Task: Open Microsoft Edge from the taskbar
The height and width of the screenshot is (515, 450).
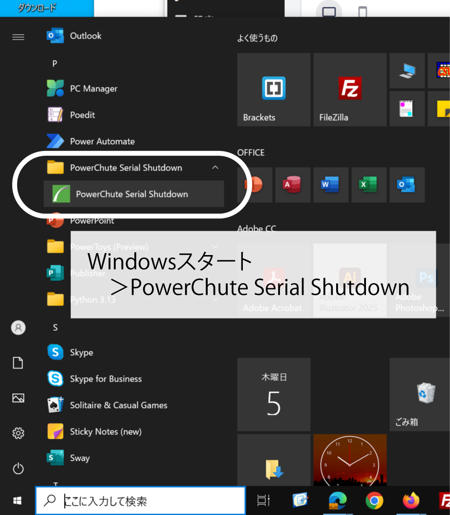Action: pos(337,500)
